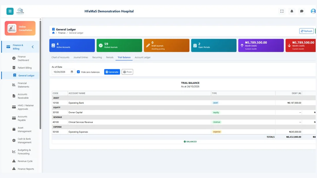Viewport: 317px width, 178px height.
Task: Open Posted Journals summary card
Action: [119, 45]
